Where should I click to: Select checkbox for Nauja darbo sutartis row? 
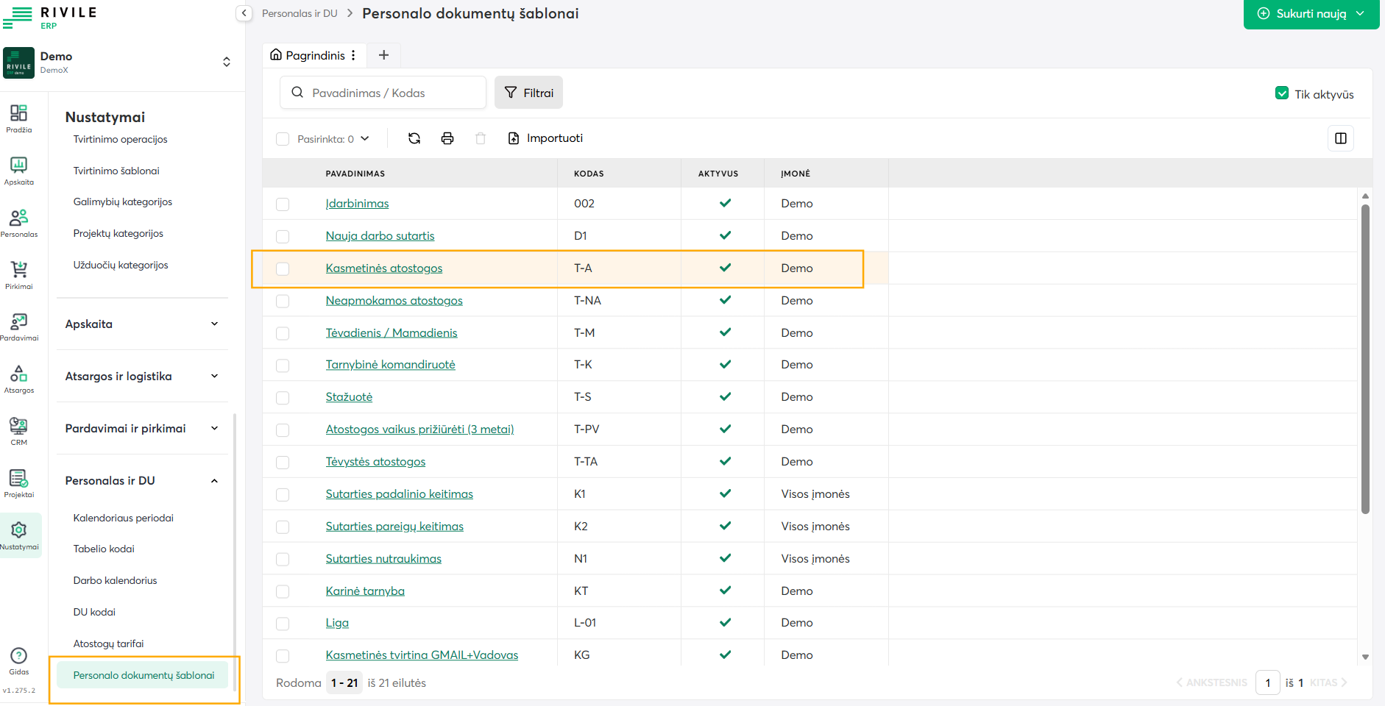(x=283, y=236)
